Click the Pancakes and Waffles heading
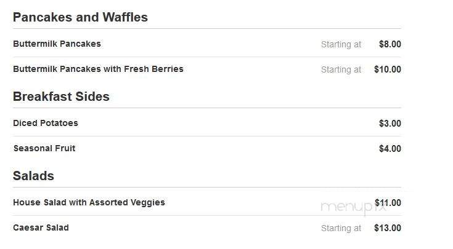This screenshot has height=249, width=453. (80, 17)
